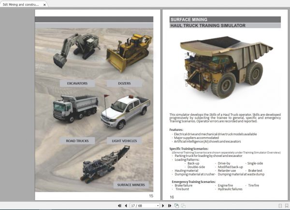Viewport: 290px width, 210px height.
Task: Click the 'Loading Patterns:' text
Action: (x=187, y=160)
